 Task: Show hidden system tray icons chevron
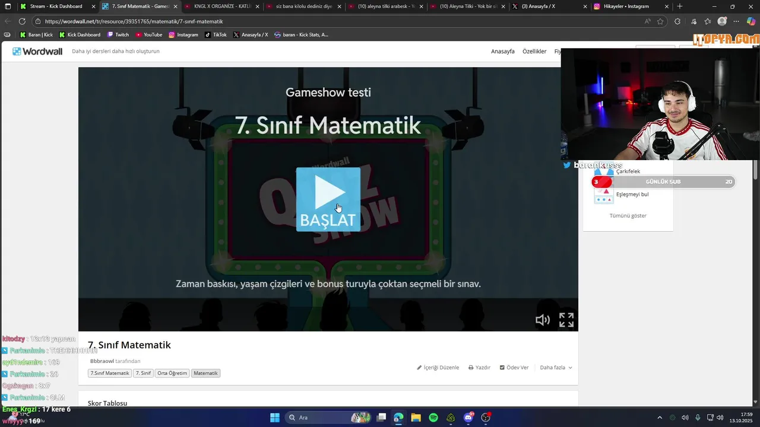(659, 418)
